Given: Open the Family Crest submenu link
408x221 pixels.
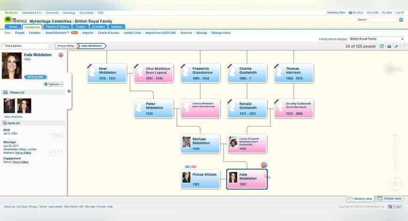Looking at the screenshot, I should point(132,33).
